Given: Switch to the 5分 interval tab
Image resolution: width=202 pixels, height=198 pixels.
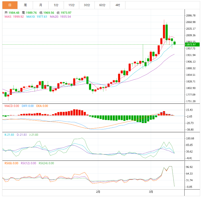Looking at the screenshot, I should tap(56, 5).
